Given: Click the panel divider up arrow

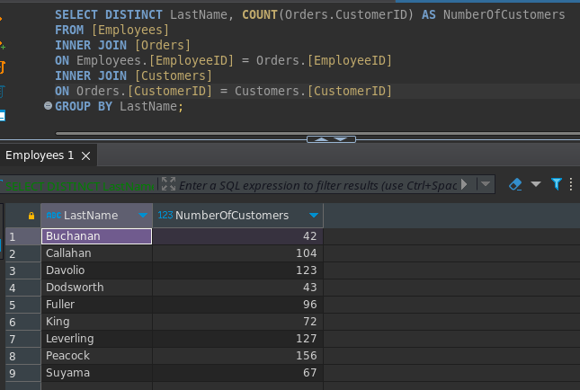Looking at the screenshot, I should point(321,139).
